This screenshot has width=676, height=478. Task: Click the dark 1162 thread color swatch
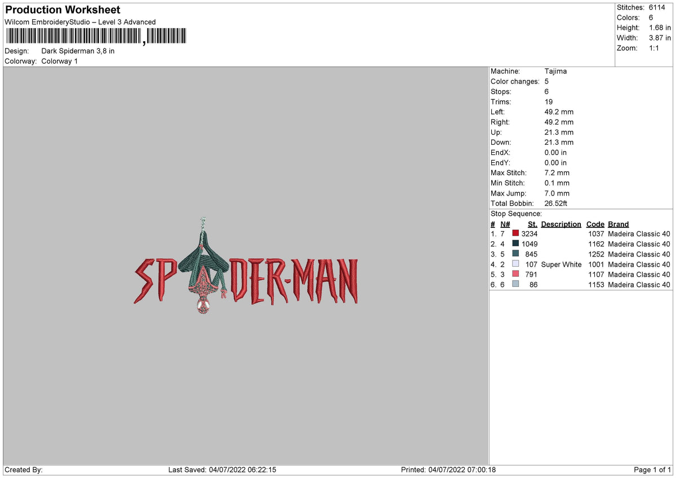click(x=515, y=244)
